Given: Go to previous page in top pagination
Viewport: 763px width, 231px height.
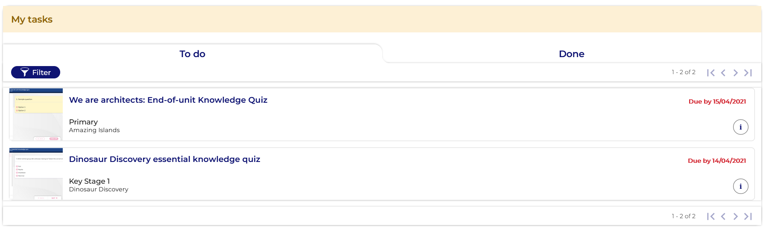Looking at the screenshot, I should click(723, 73).
